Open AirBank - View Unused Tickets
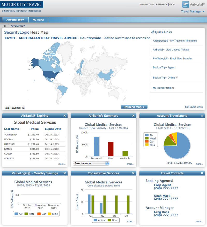 click(171, 50)
